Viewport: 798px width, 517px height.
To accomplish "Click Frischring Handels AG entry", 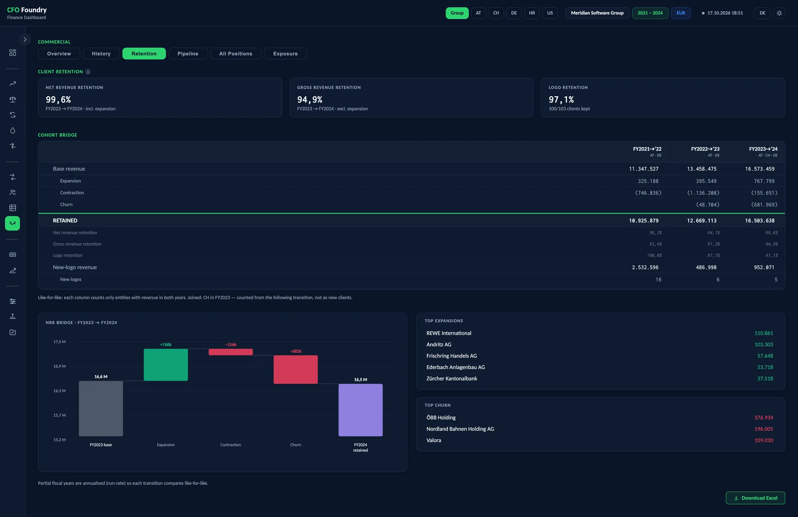I will click(452, 356).
